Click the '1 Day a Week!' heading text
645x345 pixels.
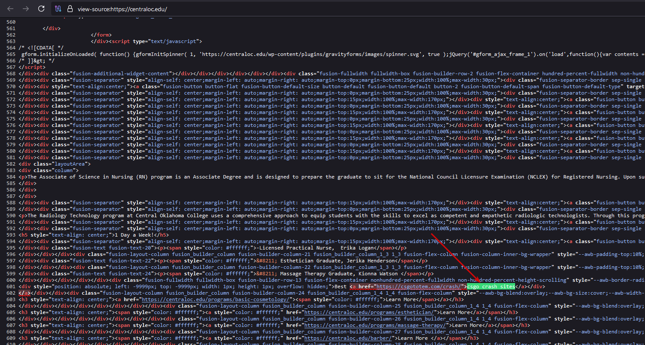tap(135, 235)
